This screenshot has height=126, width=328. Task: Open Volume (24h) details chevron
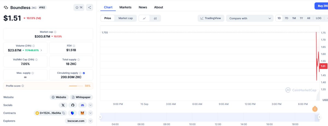pyautogui.click(x=41, y=50)
